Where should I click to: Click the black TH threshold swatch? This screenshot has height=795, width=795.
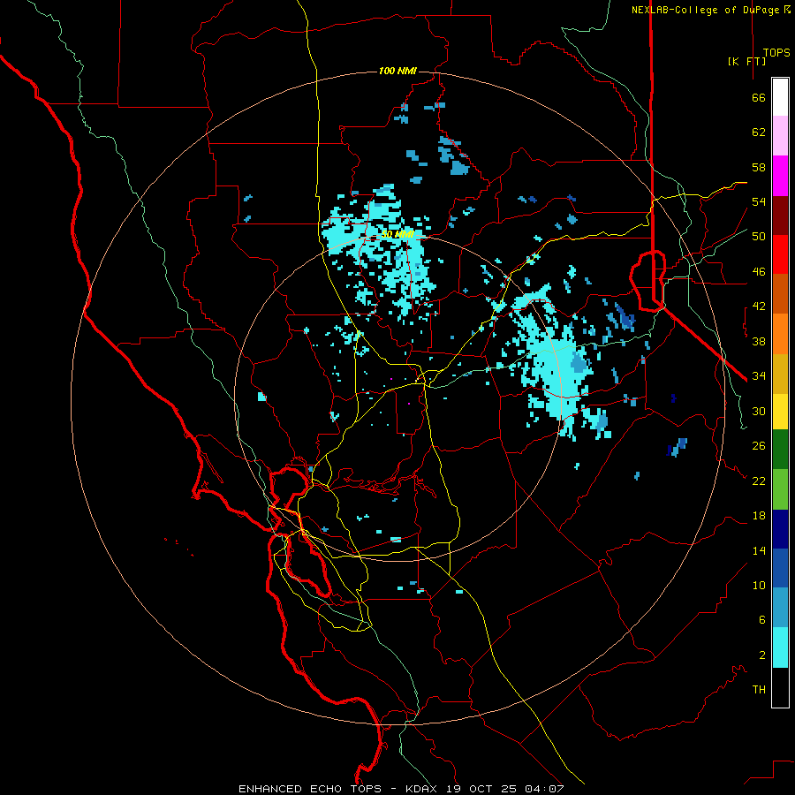[x=780, y=687]
